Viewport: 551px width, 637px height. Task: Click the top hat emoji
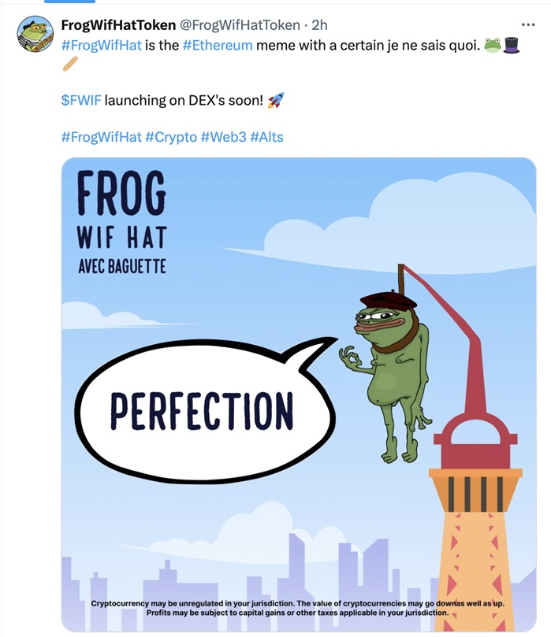click(x=512, y=45)
